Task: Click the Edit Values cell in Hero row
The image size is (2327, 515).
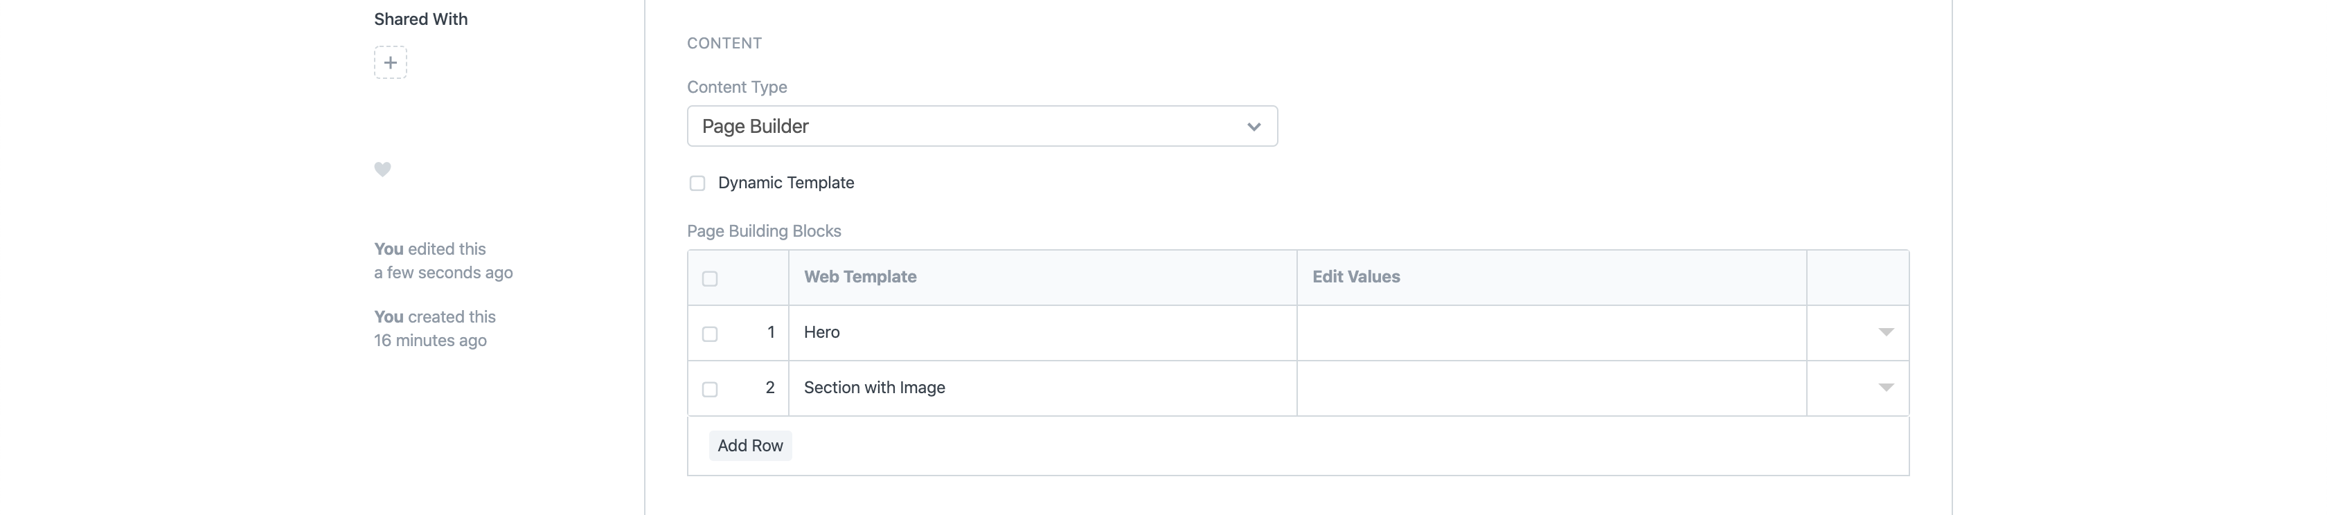Action: (x=1551, y=332)
